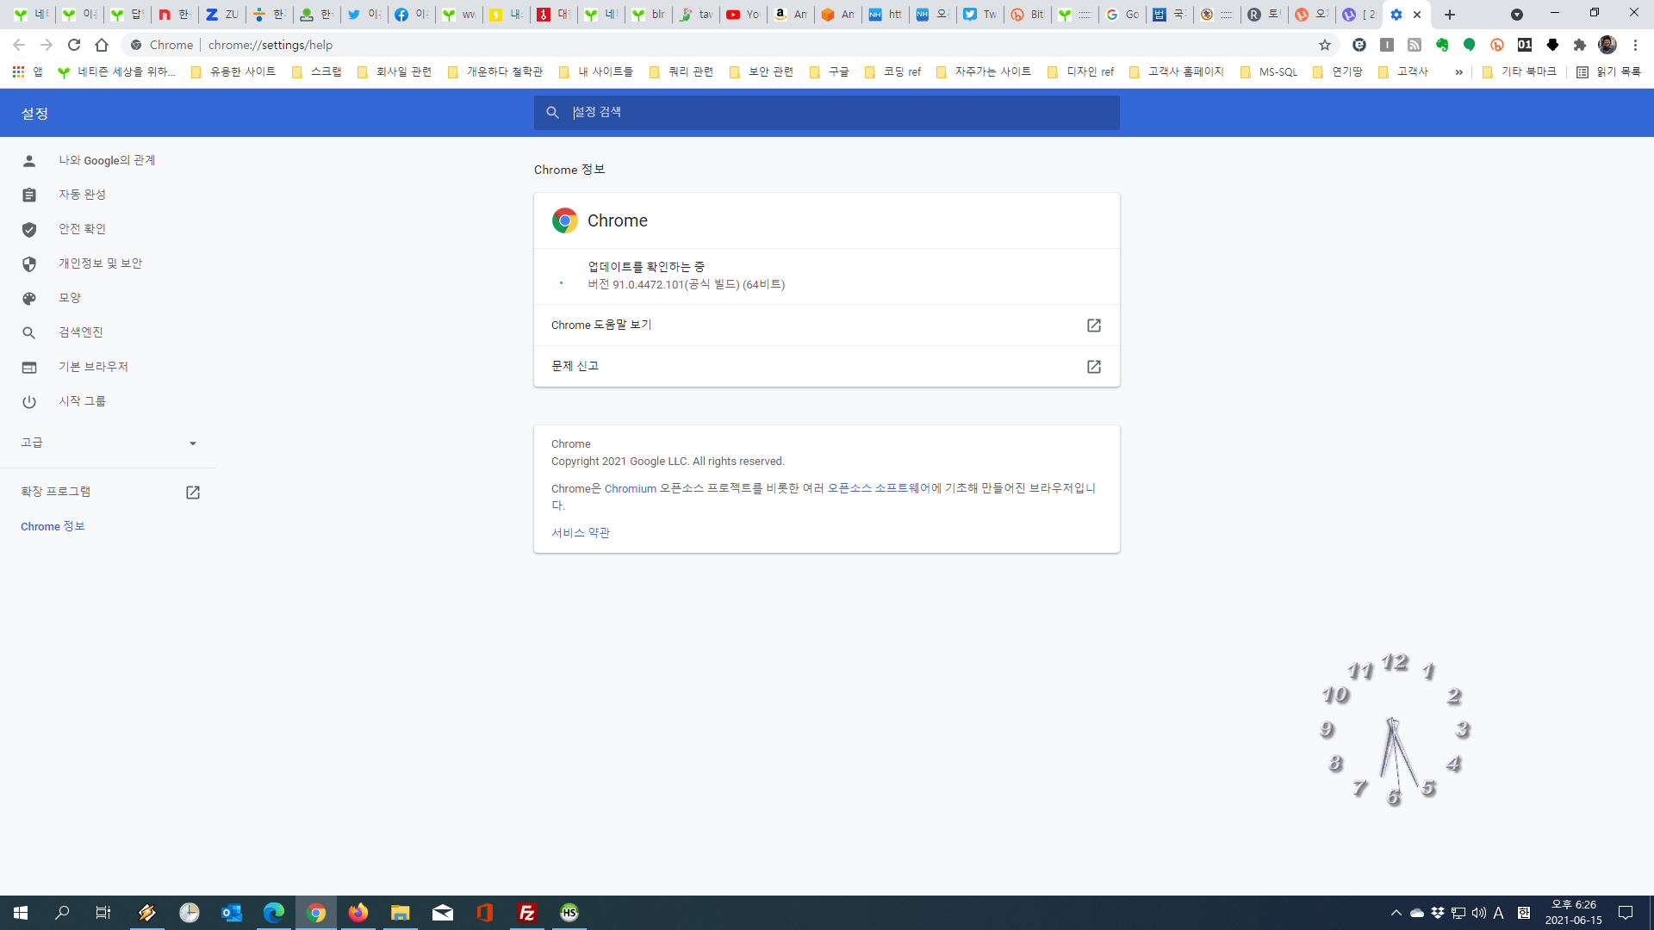
Task: Open Windows Start menu
Action: coord(21,913)
